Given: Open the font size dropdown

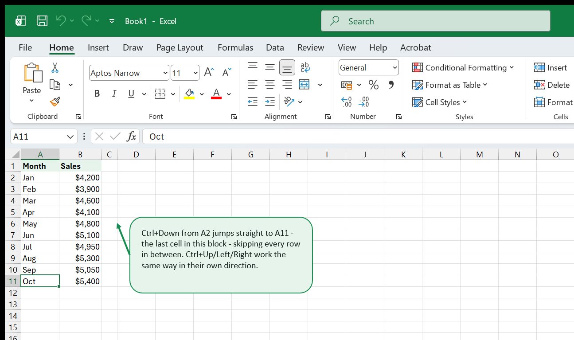Looking at the screenshot, I should point(195,73).
